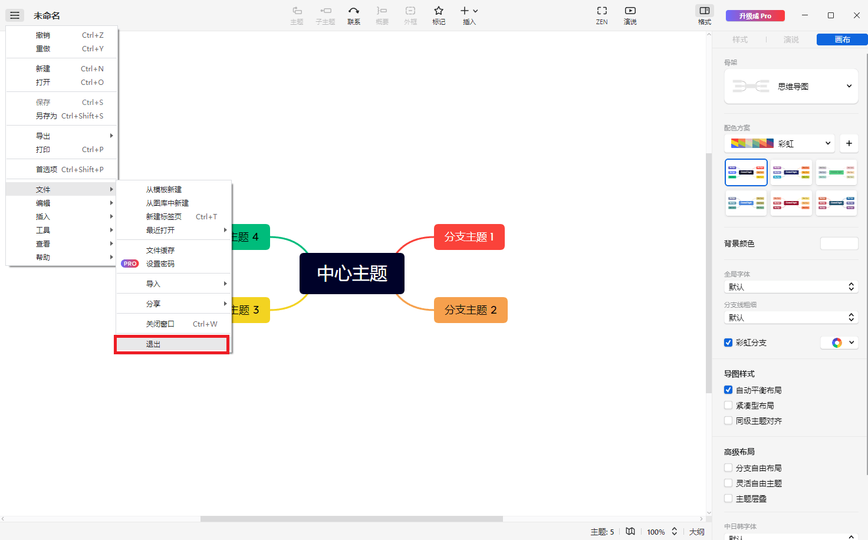Enter ZEN mode

pyautogui.click(x=601, y=15)
